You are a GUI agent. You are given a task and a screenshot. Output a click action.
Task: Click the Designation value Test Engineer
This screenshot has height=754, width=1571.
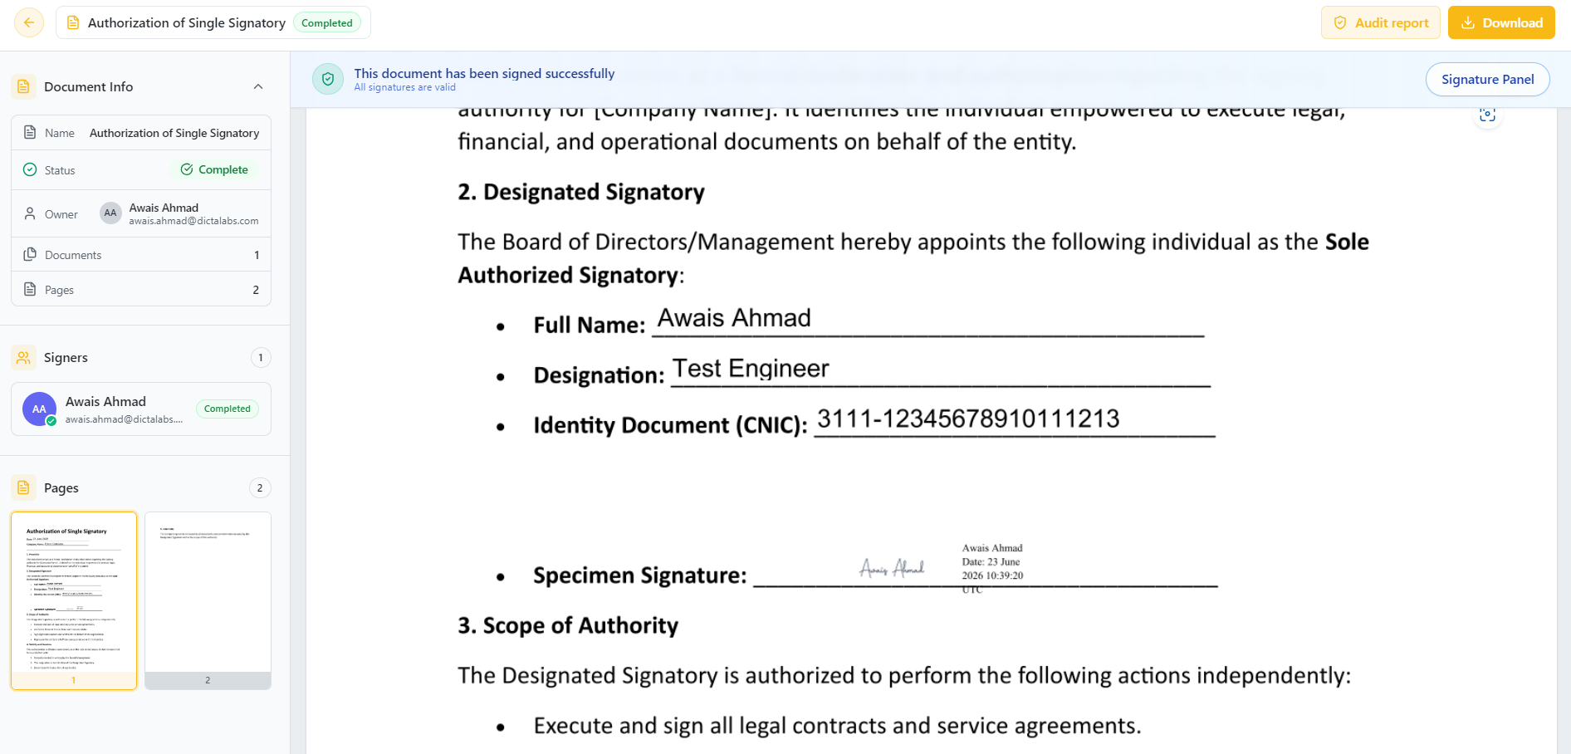(751, 369)
